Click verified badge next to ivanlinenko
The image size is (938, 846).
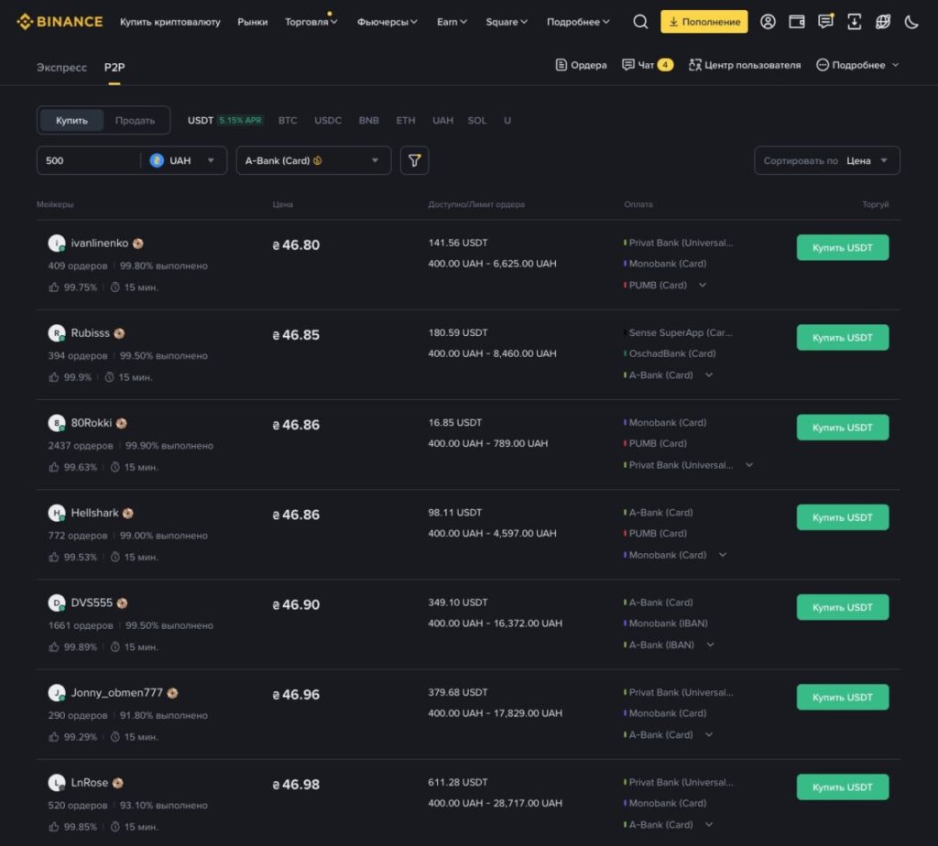click(x=138, y=244)
